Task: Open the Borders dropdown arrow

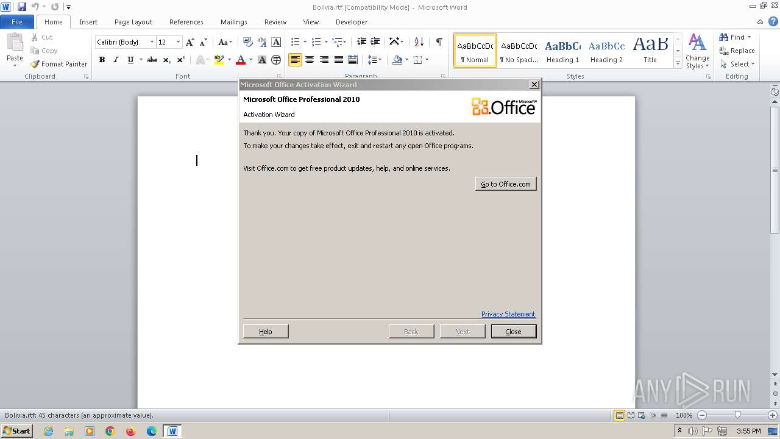Action: coord(427,60)
